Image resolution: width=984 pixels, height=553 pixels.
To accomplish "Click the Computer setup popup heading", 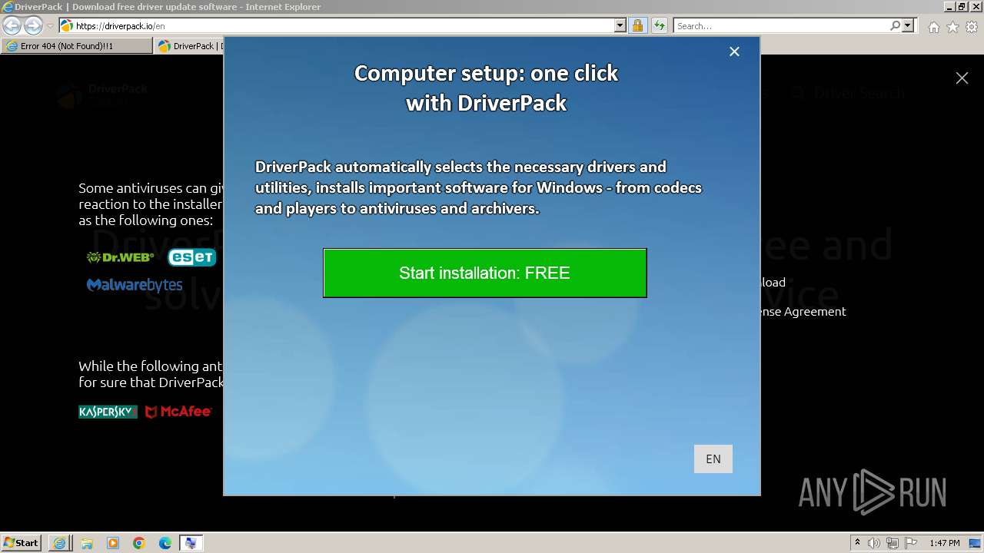I will click(486, 88).
